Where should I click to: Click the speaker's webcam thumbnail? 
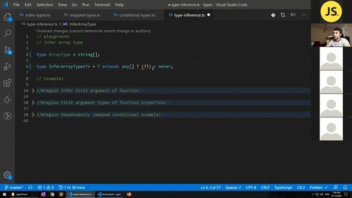tap(331, 35)
